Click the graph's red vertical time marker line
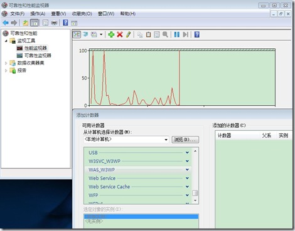 pyautogui.click(x=180, y=78)
